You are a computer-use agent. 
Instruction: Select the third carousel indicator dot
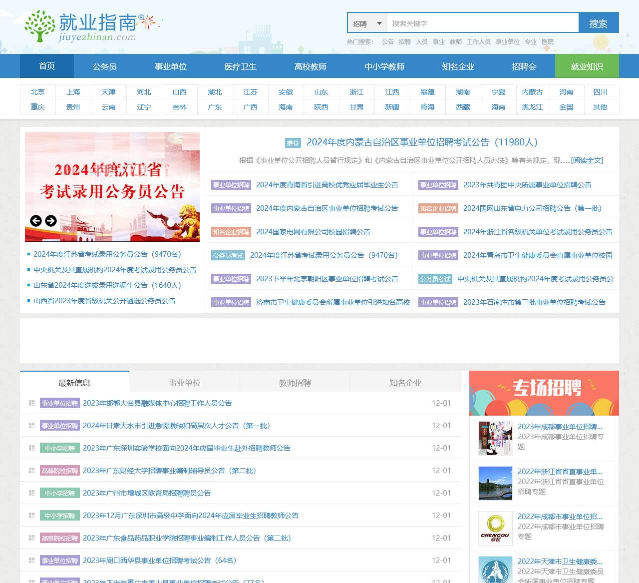pos(180,222)
